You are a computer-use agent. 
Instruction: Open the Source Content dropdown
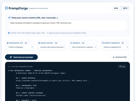[x=51, y=47]
